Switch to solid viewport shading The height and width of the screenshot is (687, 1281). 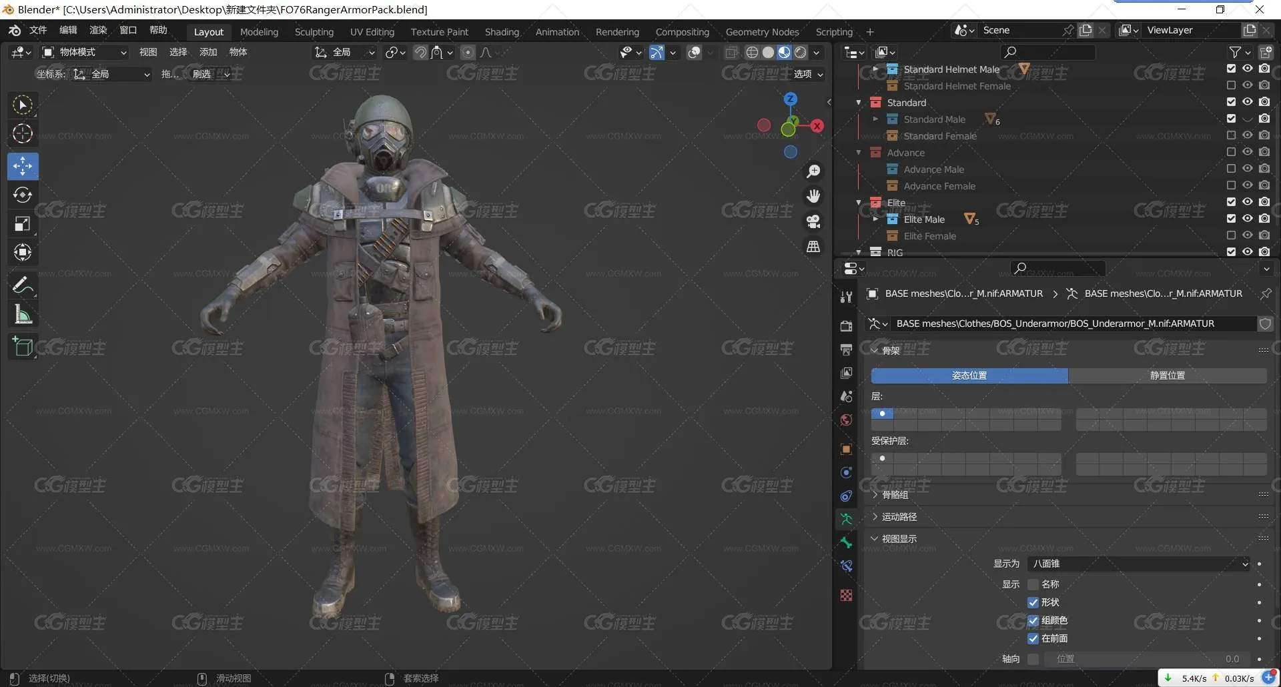[x=768, y=52]
